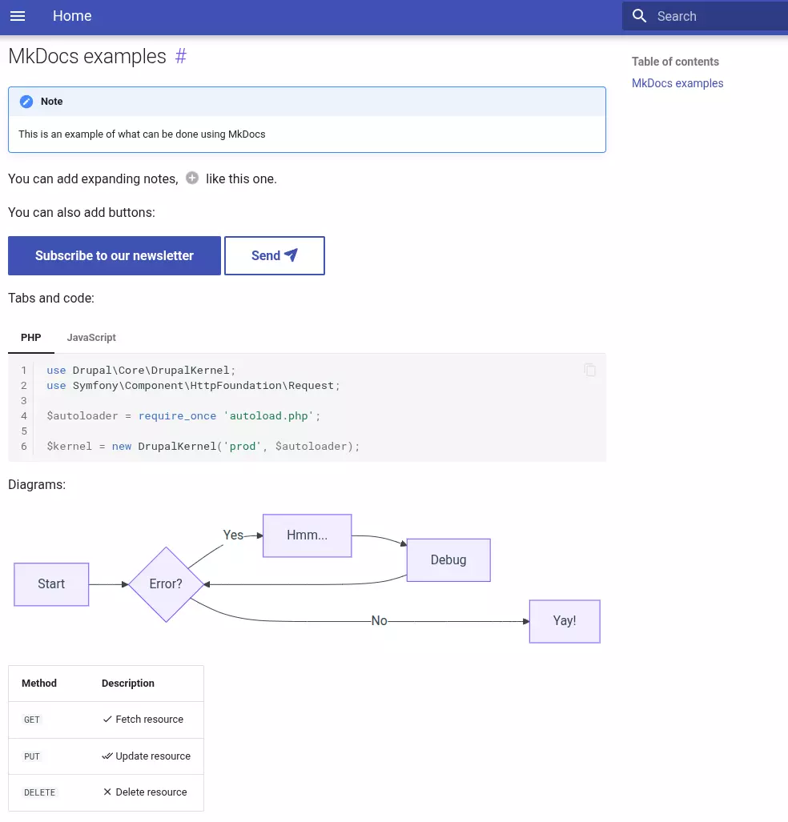
Task: Click the Description column header
Action: (128, 683)
